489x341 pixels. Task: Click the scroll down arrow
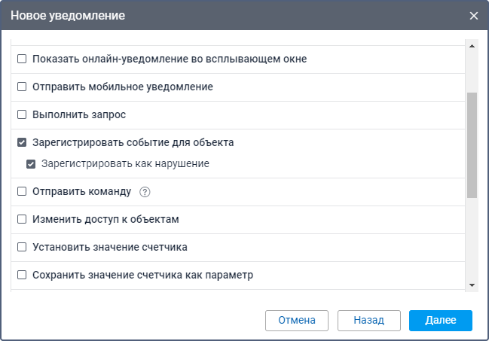click(x=472, y=285)
